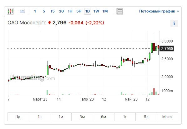Click the май '23 date label

[131, 99]
